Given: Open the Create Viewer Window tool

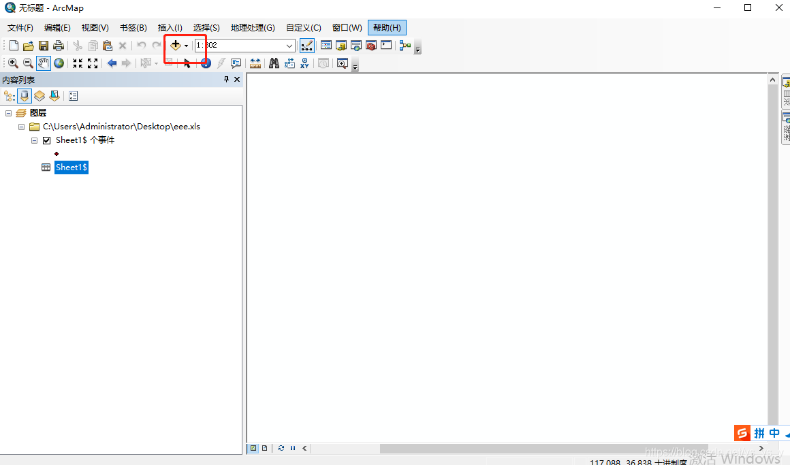Looking at the screenshot, I should pyautogui.click(x=343, y=63).
